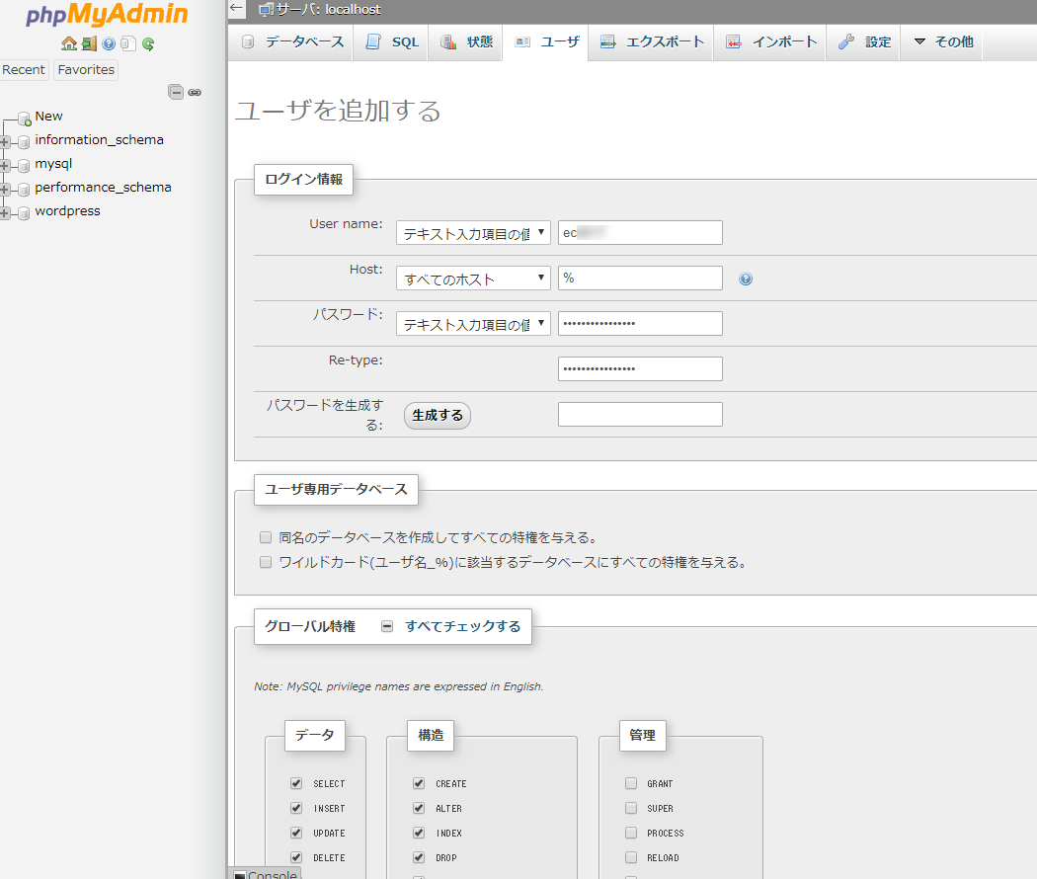Screen dimensions: 1037x879
Task: Click the Host field help icon
Action: tap(746, 280)
